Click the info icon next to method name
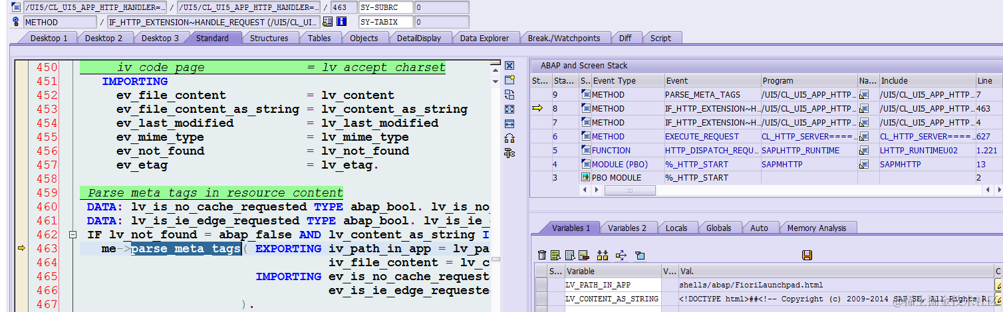Image resolution: width=1003 pixels, height=312 pixels. pos(342,22)
